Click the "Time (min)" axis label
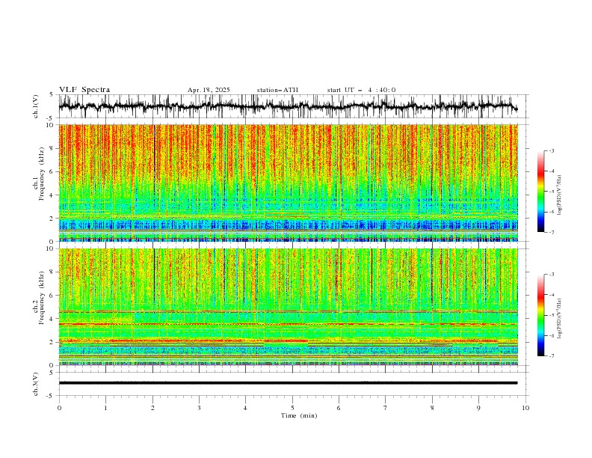Screen dimensions: 592x458 pos(299,415)
